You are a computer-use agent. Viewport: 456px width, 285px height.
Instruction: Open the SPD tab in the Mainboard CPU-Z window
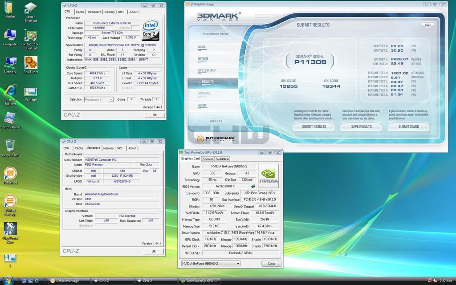point(120,148)
